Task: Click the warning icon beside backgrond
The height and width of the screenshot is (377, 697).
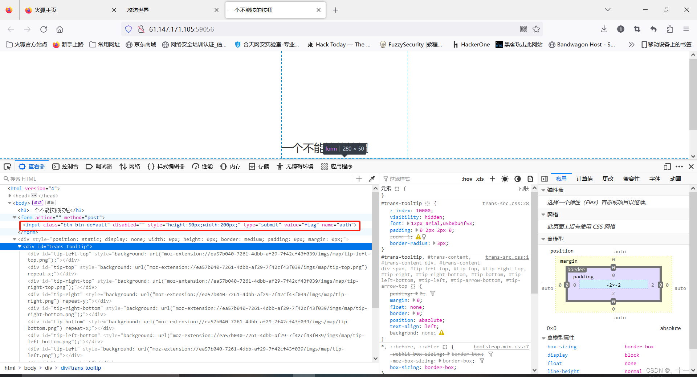Action: coord(441,333)
